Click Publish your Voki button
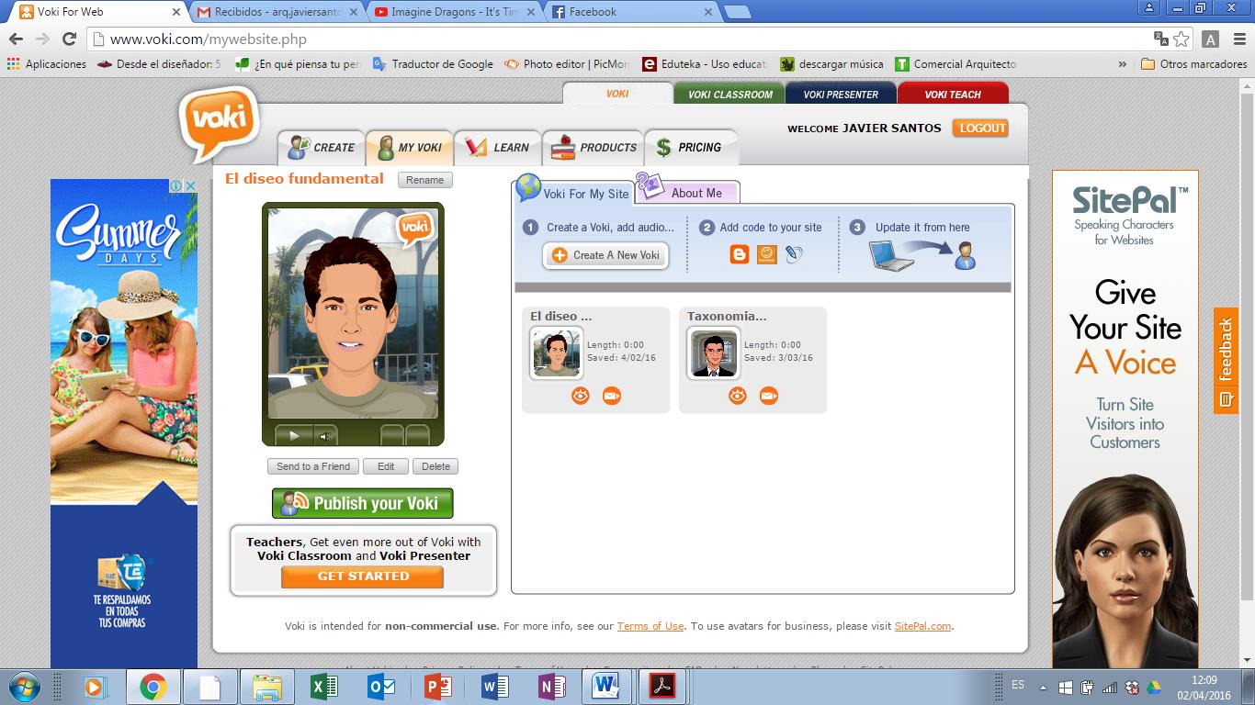 (x=362, y=503)
